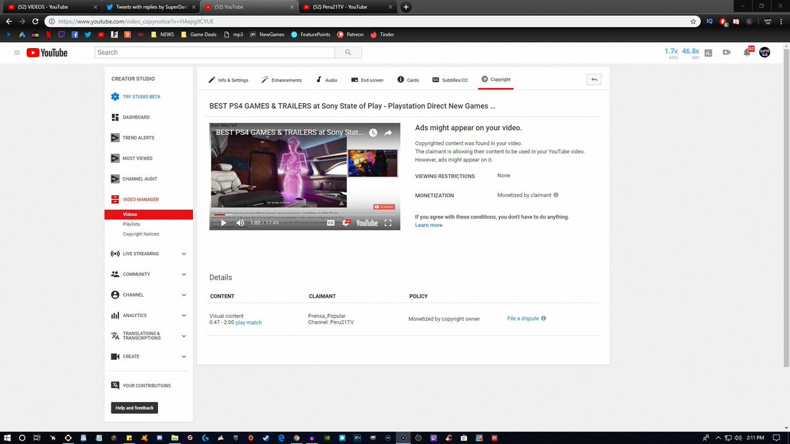
Task: Switch to Info & Settings tab
Action: (x=228, y=80)
